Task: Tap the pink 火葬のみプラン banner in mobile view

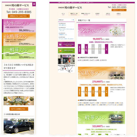Action: [19, 26]
